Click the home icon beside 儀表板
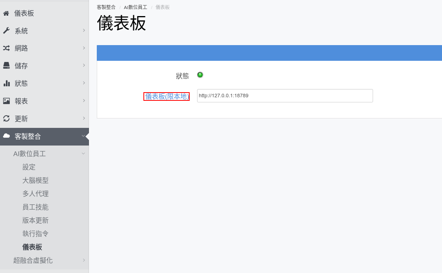The width and height of the screenshot is (442, 273). [6, 13]
